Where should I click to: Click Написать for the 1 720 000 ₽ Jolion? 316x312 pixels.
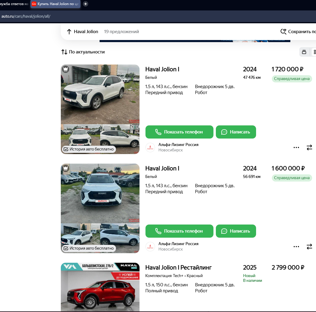click(236, 132)
